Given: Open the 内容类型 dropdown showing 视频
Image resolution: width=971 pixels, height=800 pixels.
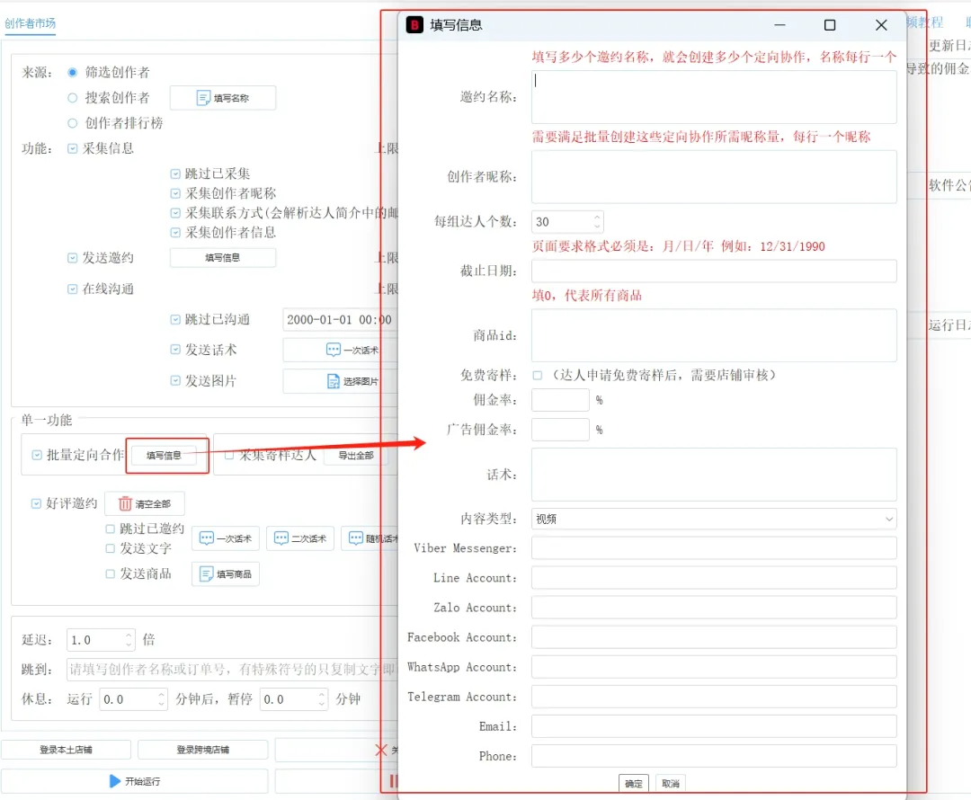Looking at the screenshot, I should point(713,519).
